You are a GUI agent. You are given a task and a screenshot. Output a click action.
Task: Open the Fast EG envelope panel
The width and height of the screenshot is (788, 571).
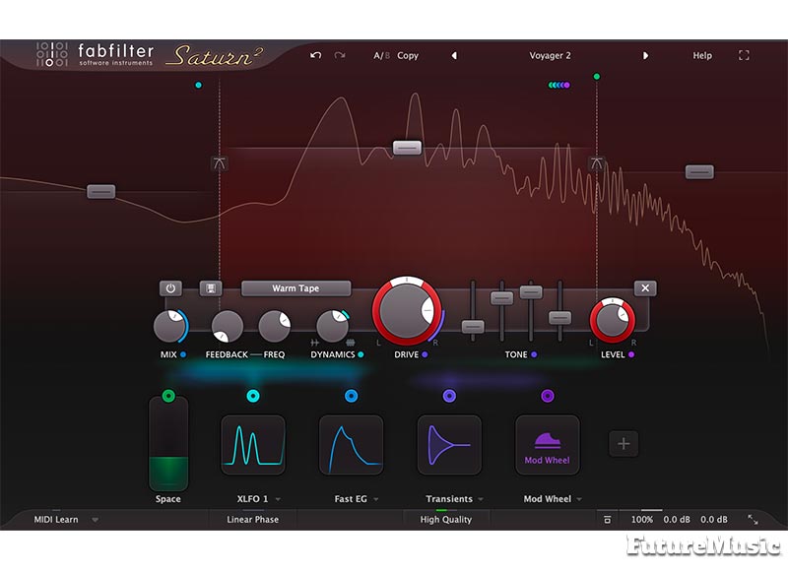pos(352,444)
